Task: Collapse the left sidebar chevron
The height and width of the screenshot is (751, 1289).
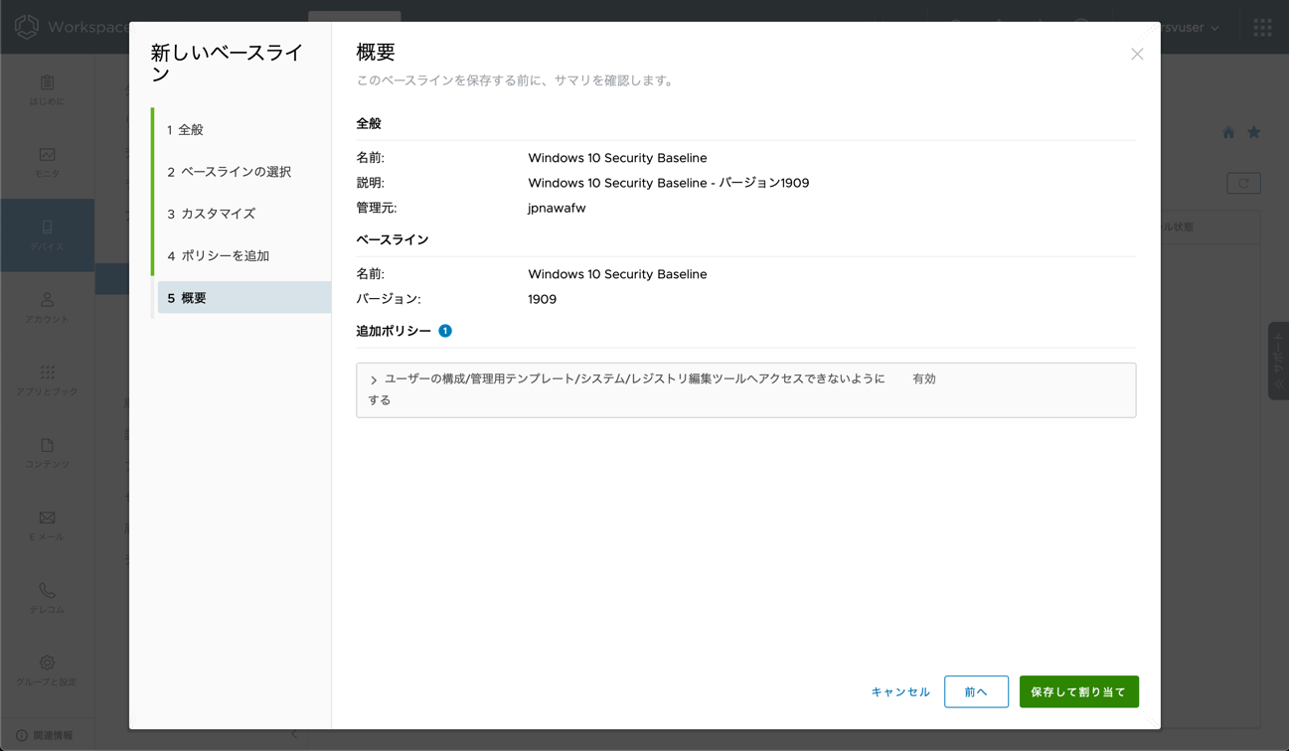Action: click(294, 735)
